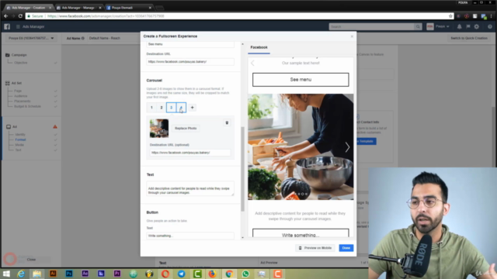Select Budget & Schedule in the sidebar

(x=28, y=106)
